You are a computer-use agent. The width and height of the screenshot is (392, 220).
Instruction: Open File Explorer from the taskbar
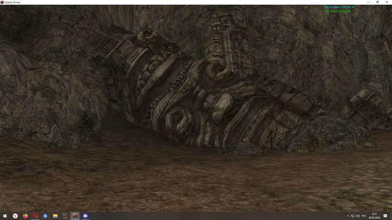click(x=55, y=216)
